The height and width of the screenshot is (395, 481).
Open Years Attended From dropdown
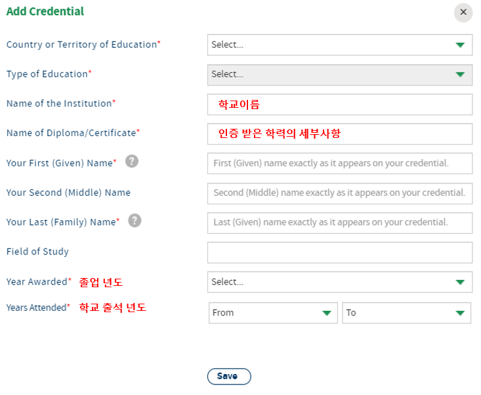click(x=273, y=313)
